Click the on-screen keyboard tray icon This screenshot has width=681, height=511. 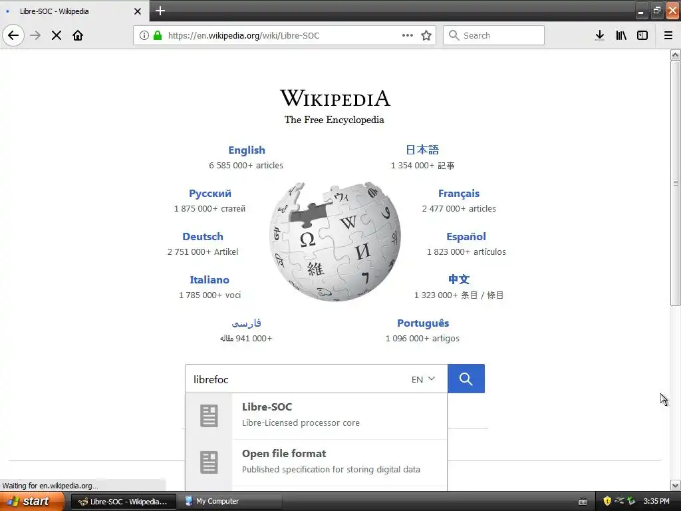click(x=583, y=502)
